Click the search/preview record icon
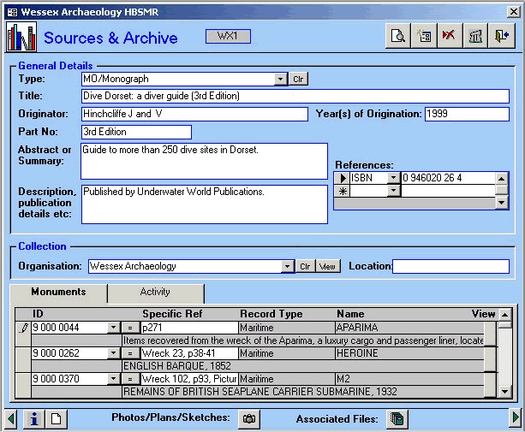This screenshot has height=432, width=525. pyautogui.click(x=398, y=37)
